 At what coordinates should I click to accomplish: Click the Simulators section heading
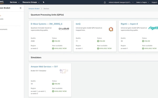coord(36,57)
